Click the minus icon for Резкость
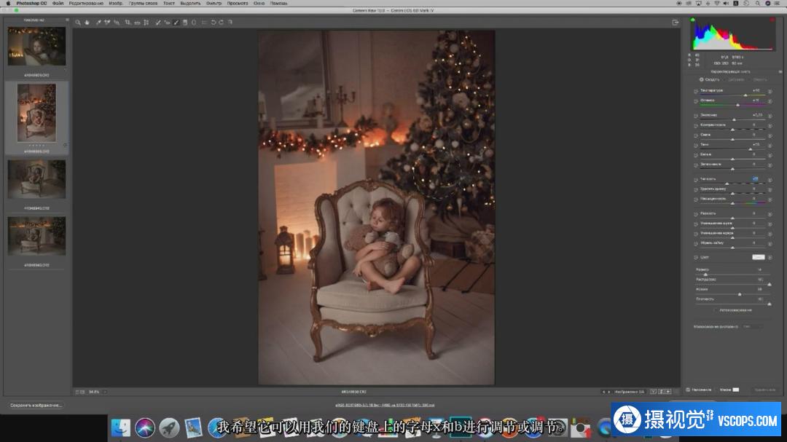The image size is (787, 442). tap(696, 214)
